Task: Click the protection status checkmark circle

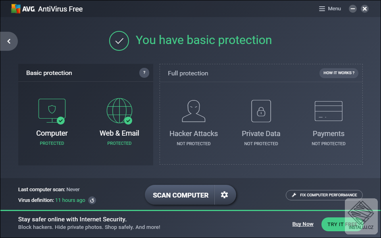Action: 119,40
